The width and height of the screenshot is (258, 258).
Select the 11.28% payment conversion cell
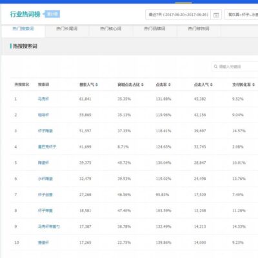(239, 210)
